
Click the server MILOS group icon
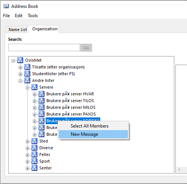pyautogui.click(x=42, y=107)
